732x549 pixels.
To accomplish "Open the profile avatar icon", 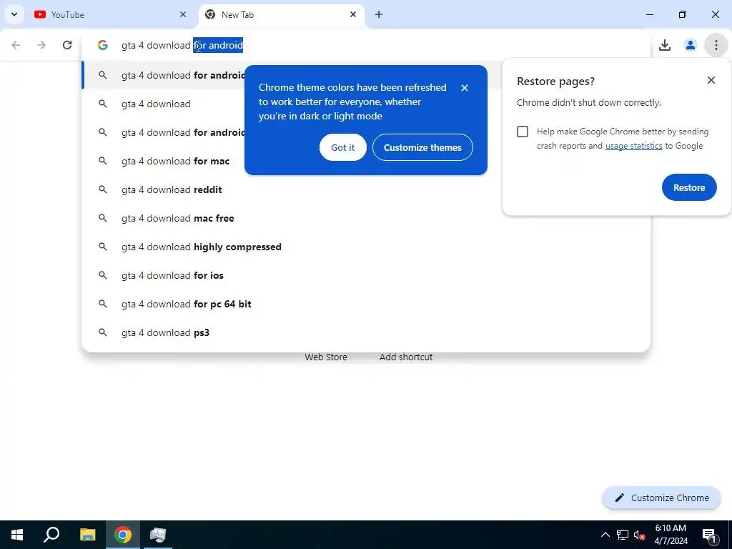I will pyautogui.click(x=691, y=45).
